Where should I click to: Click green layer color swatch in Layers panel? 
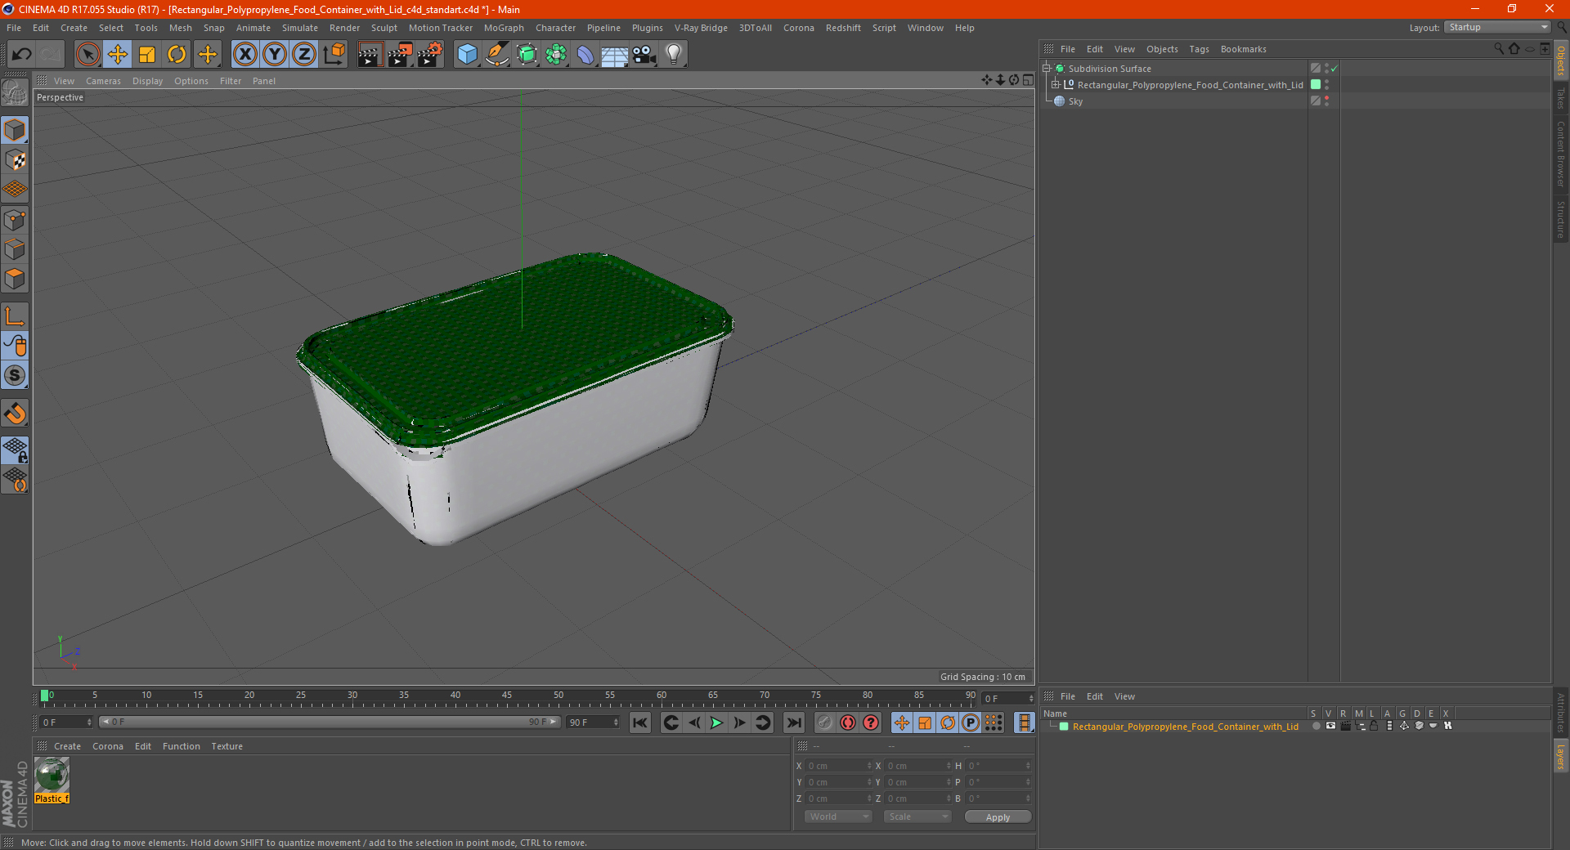point(1064,727)
